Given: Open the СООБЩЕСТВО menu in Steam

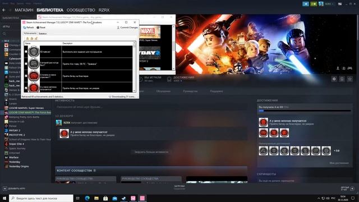Looking at the screenshot, I should coord(81,10).
